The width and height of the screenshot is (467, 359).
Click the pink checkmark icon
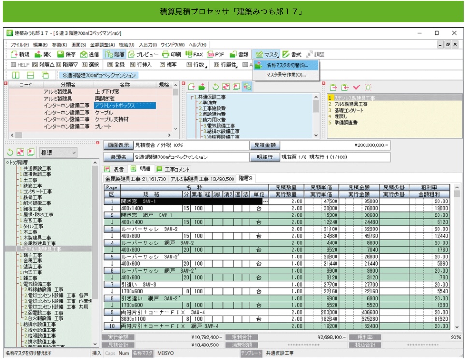pos(356,87)
